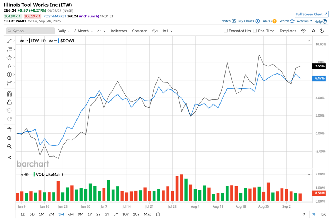Open the 3-Month period dropdown
The image size is (336, 220).
(84, 31)
